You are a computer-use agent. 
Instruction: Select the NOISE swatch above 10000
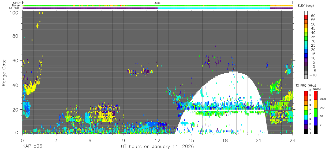point(315,95)
